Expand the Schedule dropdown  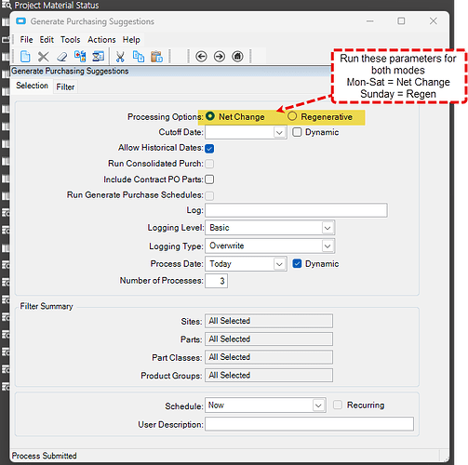tap(318, 405)
